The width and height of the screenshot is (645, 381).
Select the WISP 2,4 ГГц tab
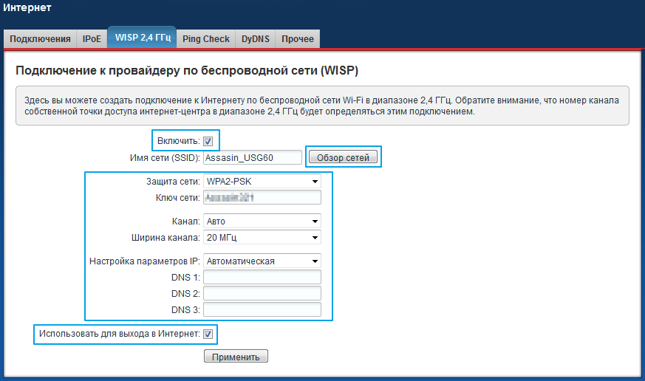[x=142, y=38]
